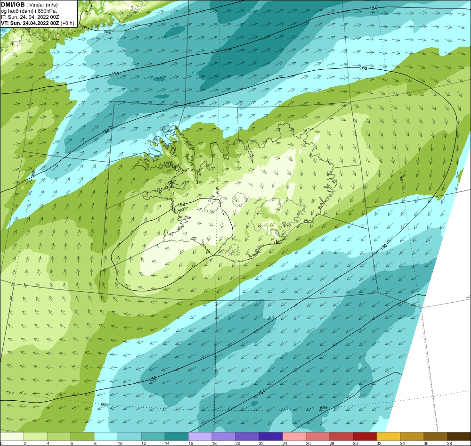Select the 32–34 m/s yellow legend swatch
The image size is (471, 446).
[x=389, y=437]
